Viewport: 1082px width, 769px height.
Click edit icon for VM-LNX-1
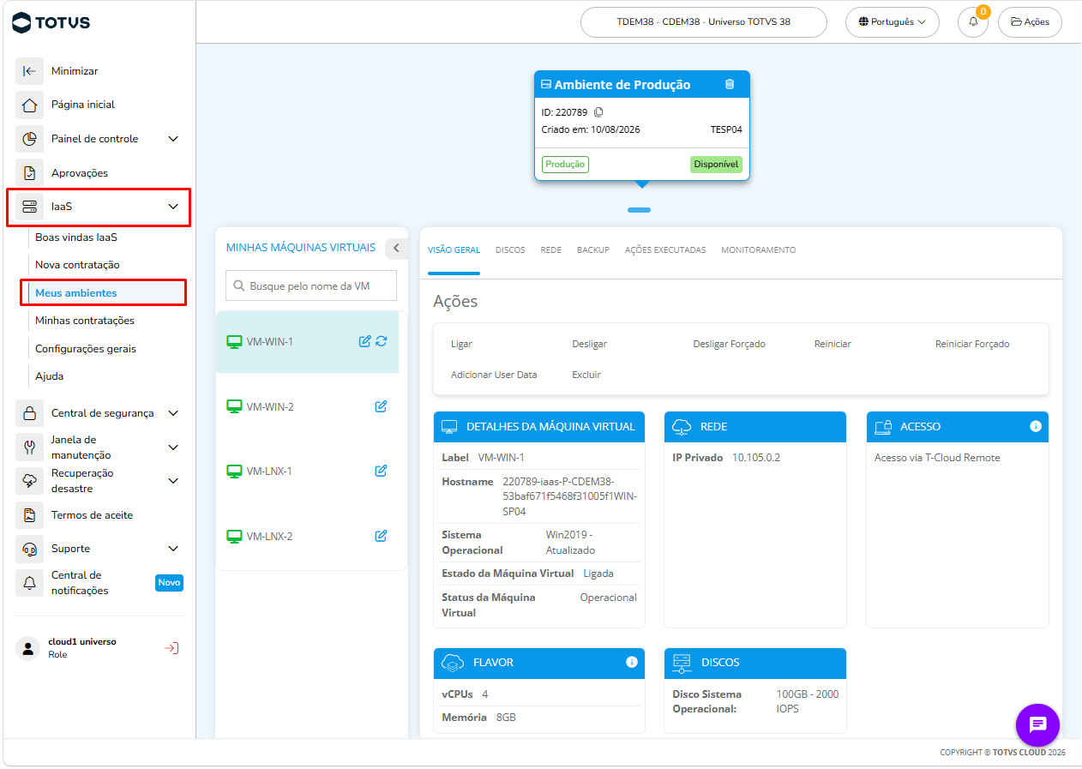pos(382,471)
